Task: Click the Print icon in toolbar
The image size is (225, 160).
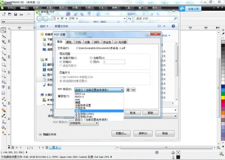Action: [x=21, y=14]
